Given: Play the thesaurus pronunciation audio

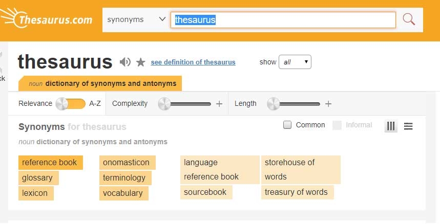Looking at the screenshot, I should pyautogui.click(x=125, y=62).
